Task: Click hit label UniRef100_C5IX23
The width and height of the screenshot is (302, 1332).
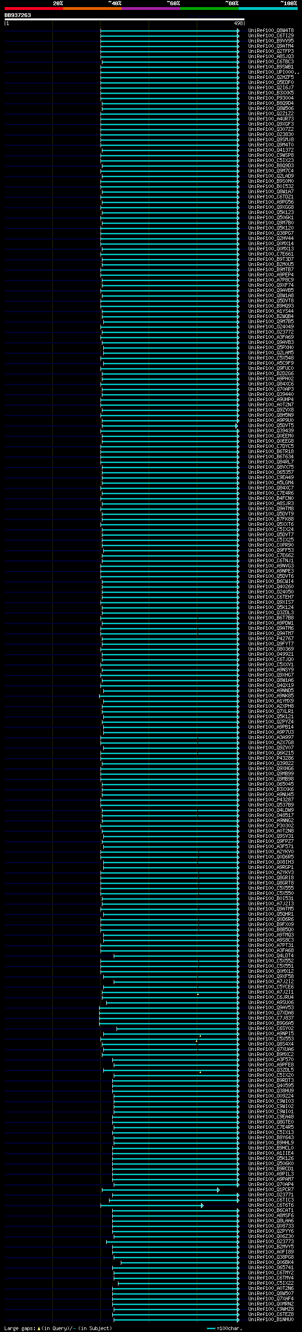Action: (x=271, y=160)
